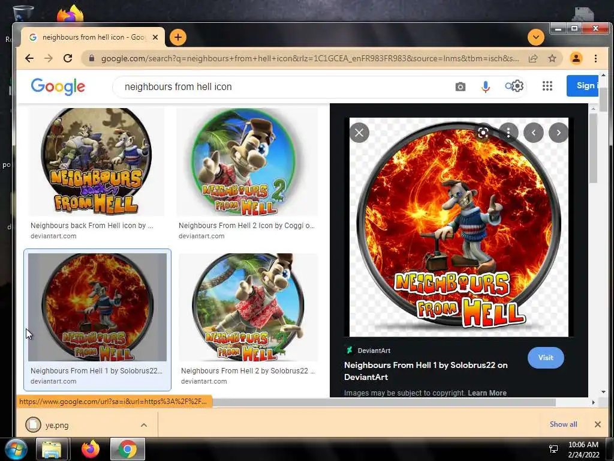This screenshot has width=614, height=461.
Task: Open Firefox from the taskbar
Action: (91, 449)
